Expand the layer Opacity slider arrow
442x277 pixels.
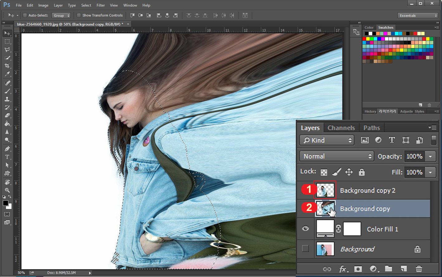(x=430, y=156)
